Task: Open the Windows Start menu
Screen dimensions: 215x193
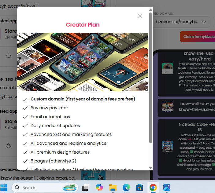Action: tap(4, 188)
